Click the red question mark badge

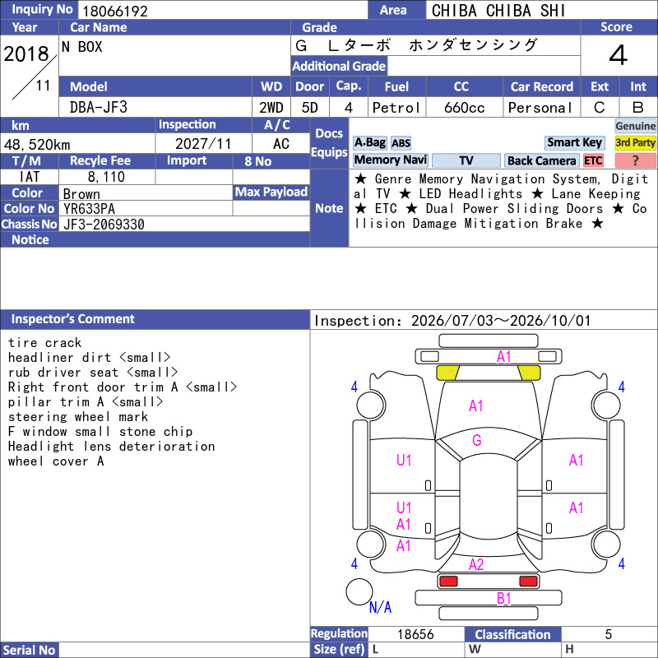pos(635,160)
